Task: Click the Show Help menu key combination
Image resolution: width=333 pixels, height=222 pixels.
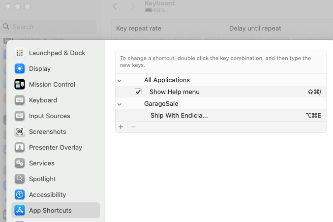Action: point(314,92)
